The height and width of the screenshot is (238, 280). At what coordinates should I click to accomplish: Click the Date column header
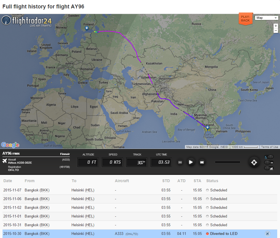(8, 181)
